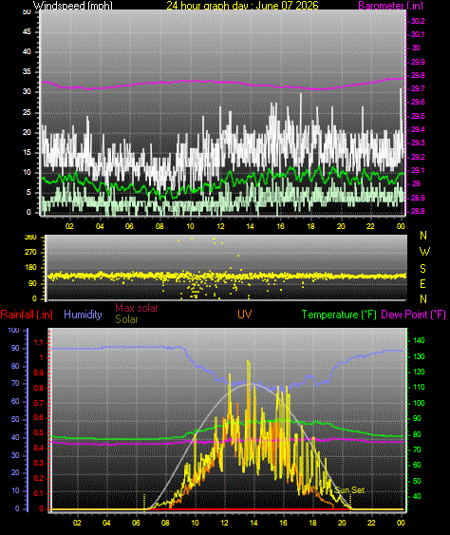Click the '29.4' barometer axis value
Viewport: 450px width, 535px height.
tap(418, 129)
